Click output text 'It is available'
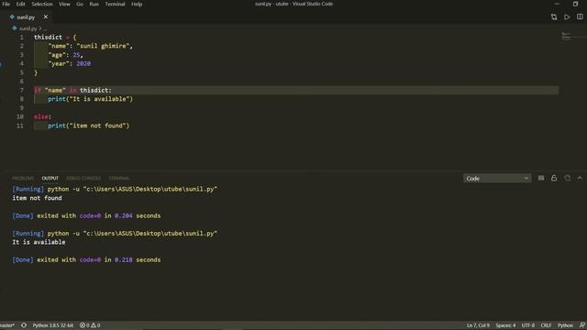This screenshot has width=587, height=330. click(39, 242)
